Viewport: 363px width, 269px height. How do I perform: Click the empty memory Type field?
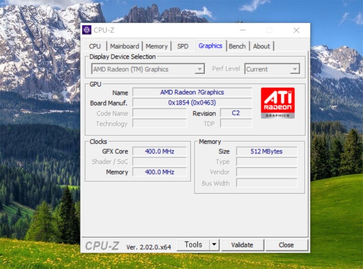pos(267,162)
